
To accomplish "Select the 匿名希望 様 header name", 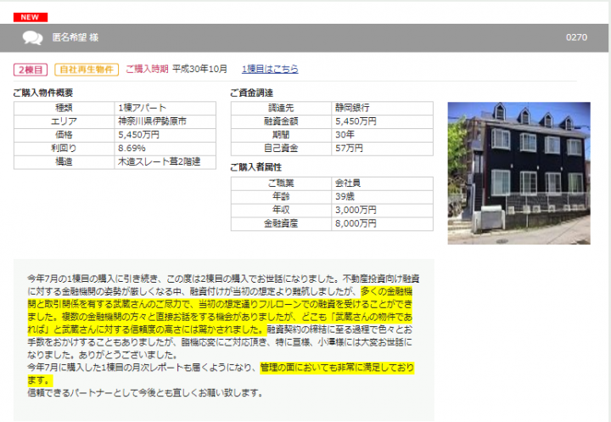I will point(76,37).
